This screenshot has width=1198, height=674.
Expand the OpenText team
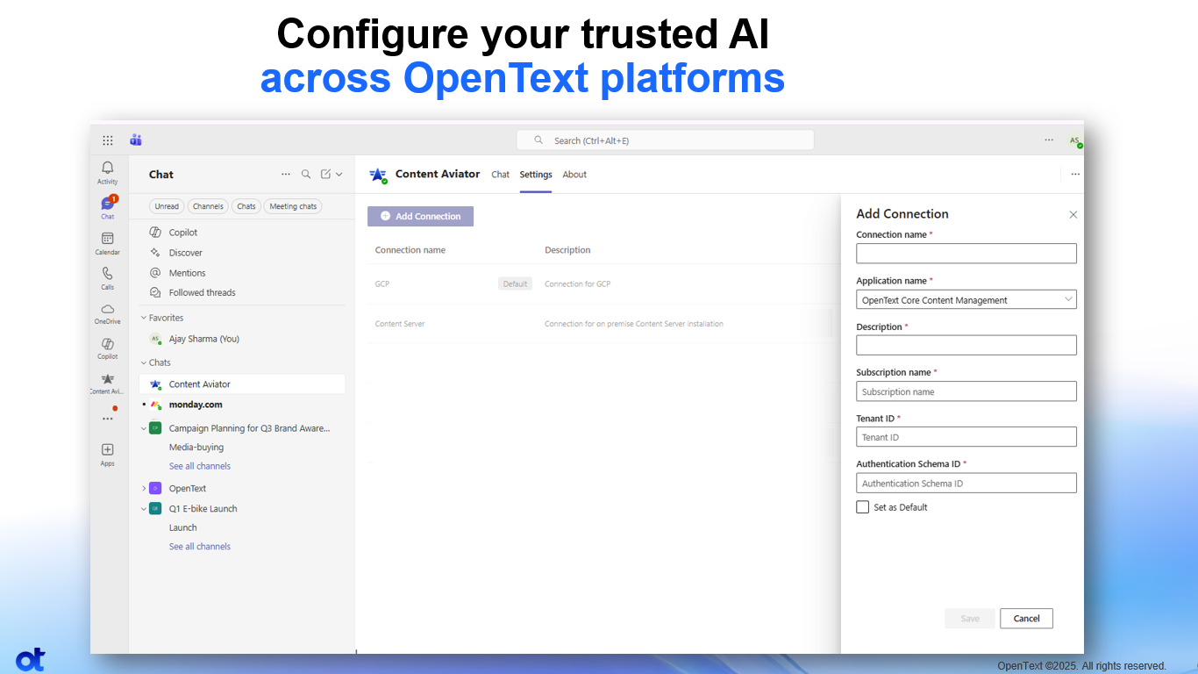pyautogui.click(x=144, y=488)
